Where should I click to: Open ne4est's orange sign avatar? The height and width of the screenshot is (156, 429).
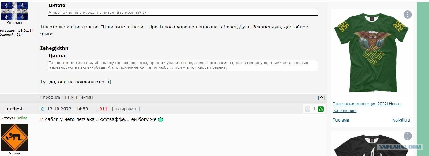click(15, 137)
